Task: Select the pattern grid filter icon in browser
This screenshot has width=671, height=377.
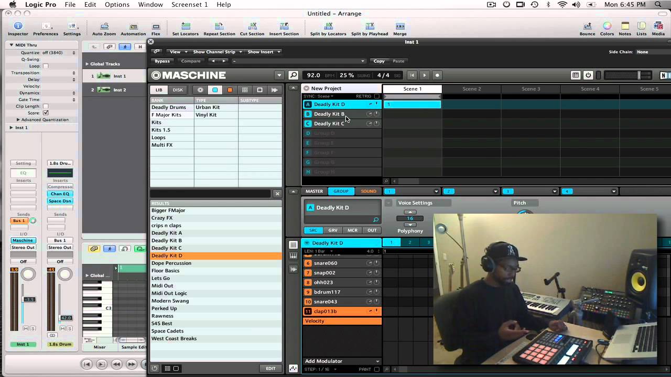Action: tap(244, 90)
